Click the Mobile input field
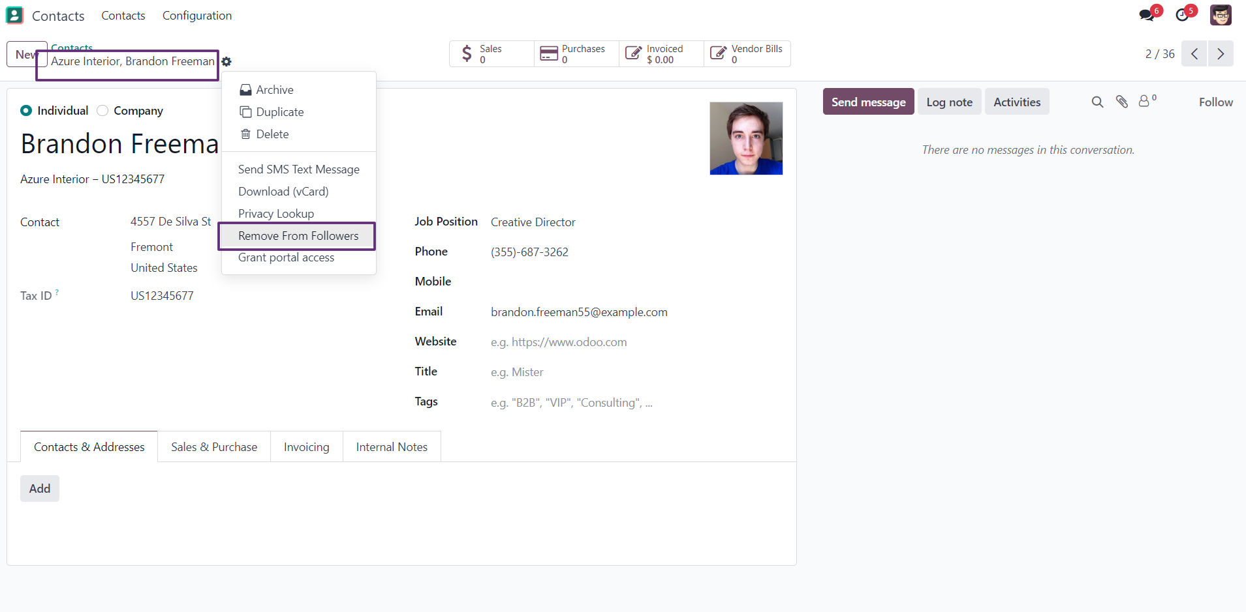The width and height of the screenshot is (1246, 612). click(x=636, y=282)
